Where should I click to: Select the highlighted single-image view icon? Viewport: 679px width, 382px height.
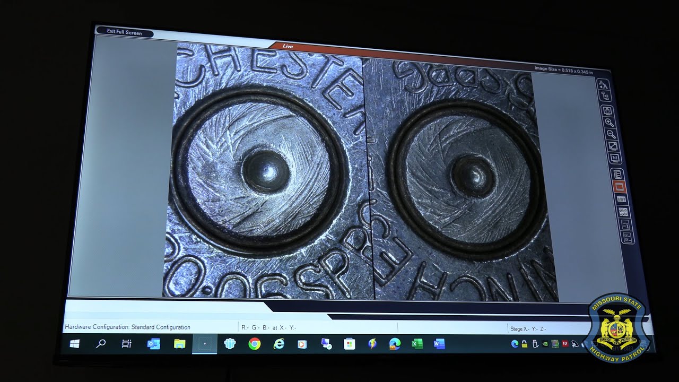point(619,187)
